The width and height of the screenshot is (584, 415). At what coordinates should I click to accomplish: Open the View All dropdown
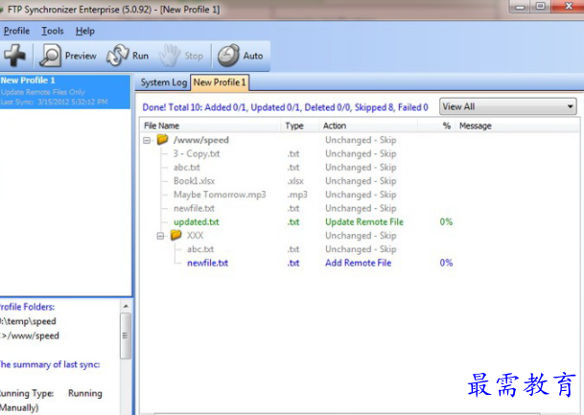(x=508, y=106)
